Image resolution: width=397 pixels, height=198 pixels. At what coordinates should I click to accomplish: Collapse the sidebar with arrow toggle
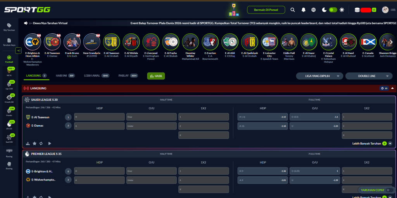tap(18, 50)
